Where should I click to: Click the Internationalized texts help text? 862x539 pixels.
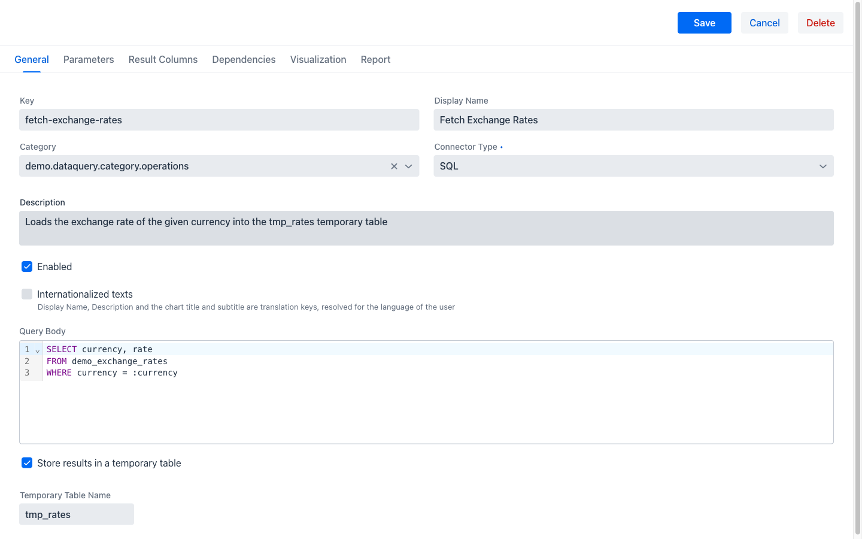pyautogui.click(x=246, y=307)
